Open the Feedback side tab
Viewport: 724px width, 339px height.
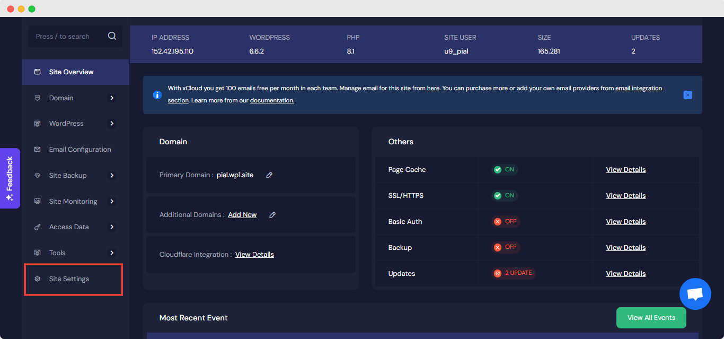pyautogui.click(x=10, y=178)
